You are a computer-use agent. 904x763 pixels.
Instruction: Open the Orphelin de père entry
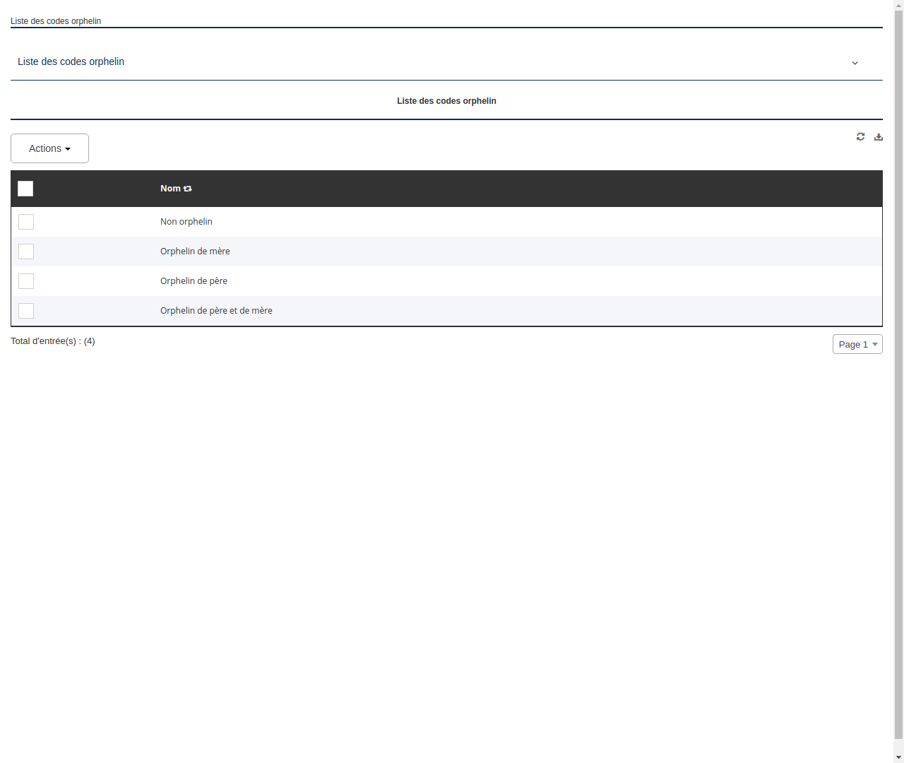(194, 280)
